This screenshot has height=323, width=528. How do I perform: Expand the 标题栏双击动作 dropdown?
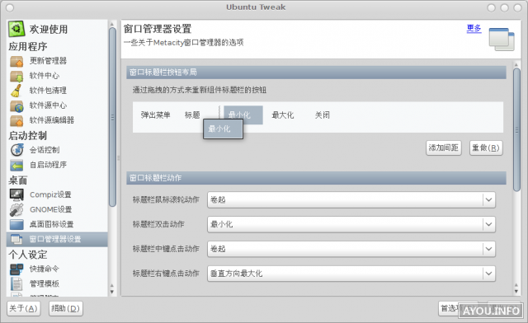[x=351, y=224]
